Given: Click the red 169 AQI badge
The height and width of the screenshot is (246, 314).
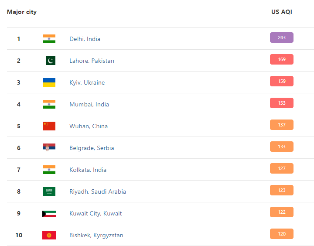Looking at the screenshot, I should 281,59.
